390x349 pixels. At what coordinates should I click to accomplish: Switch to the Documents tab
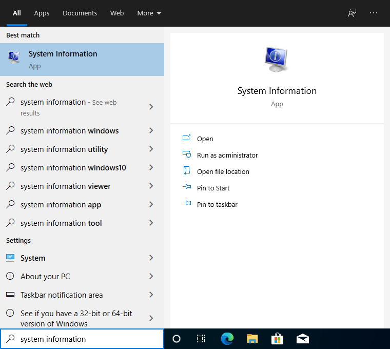[x=80, y=13]
